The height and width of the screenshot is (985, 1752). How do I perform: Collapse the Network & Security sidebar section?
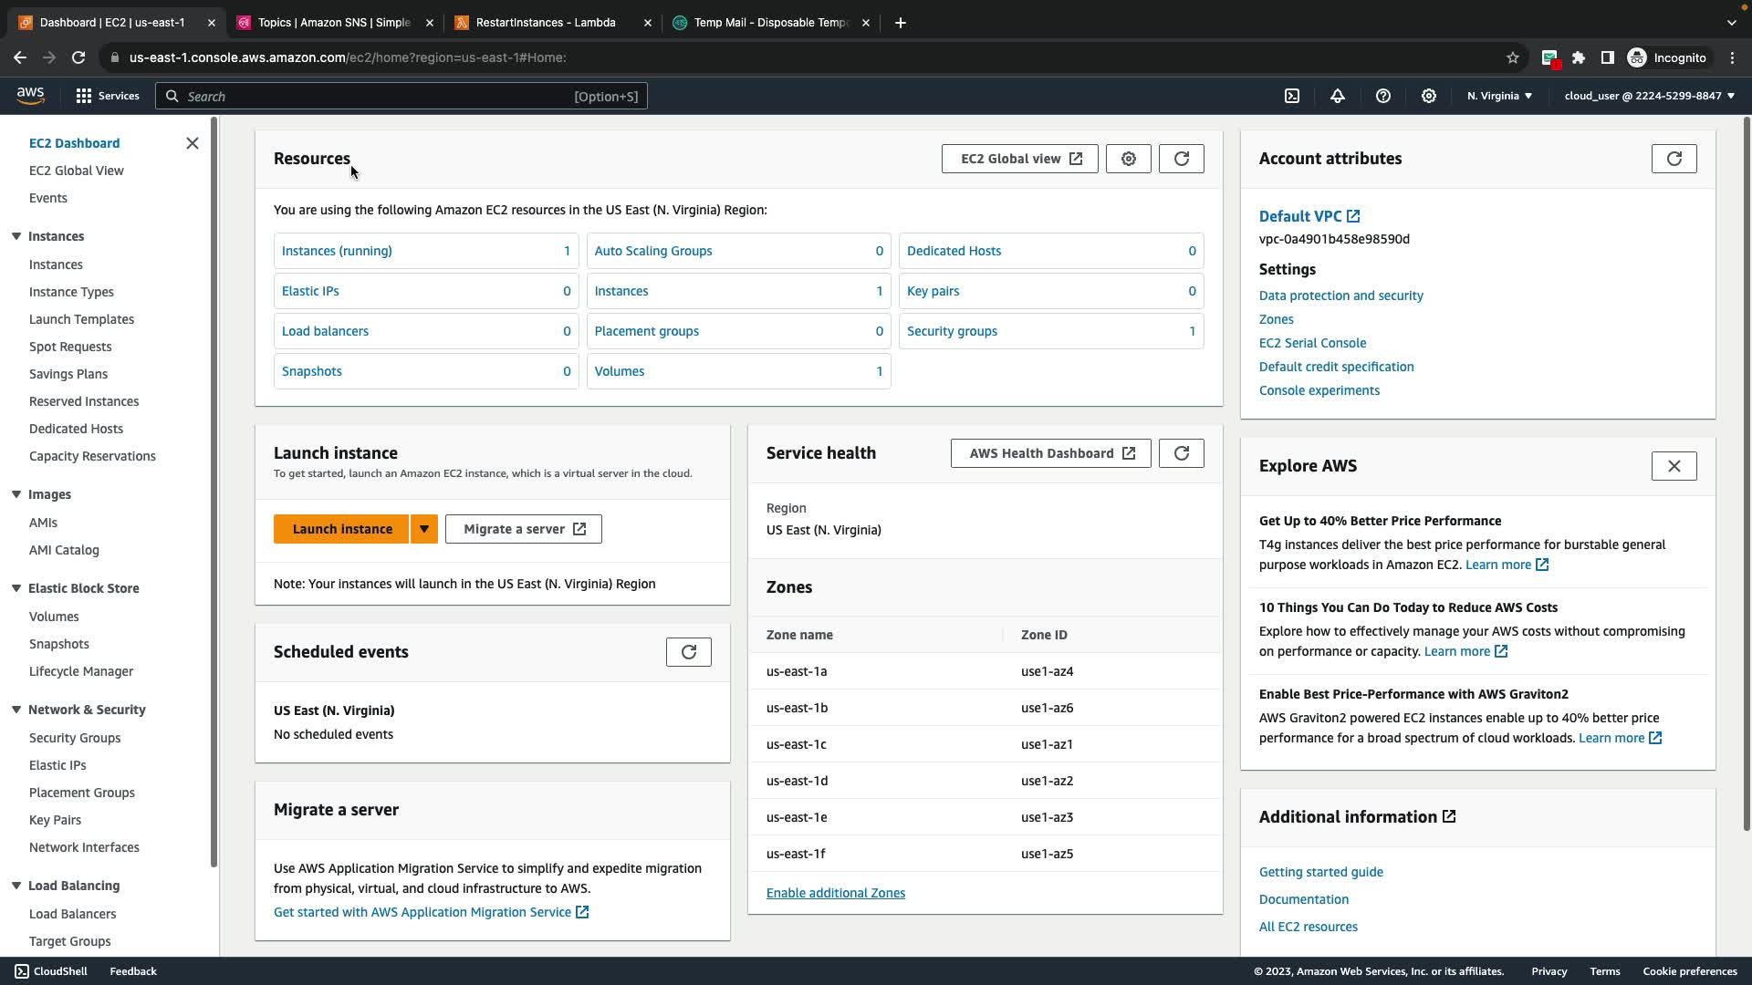pyautogui.click(x=16, y=710)
